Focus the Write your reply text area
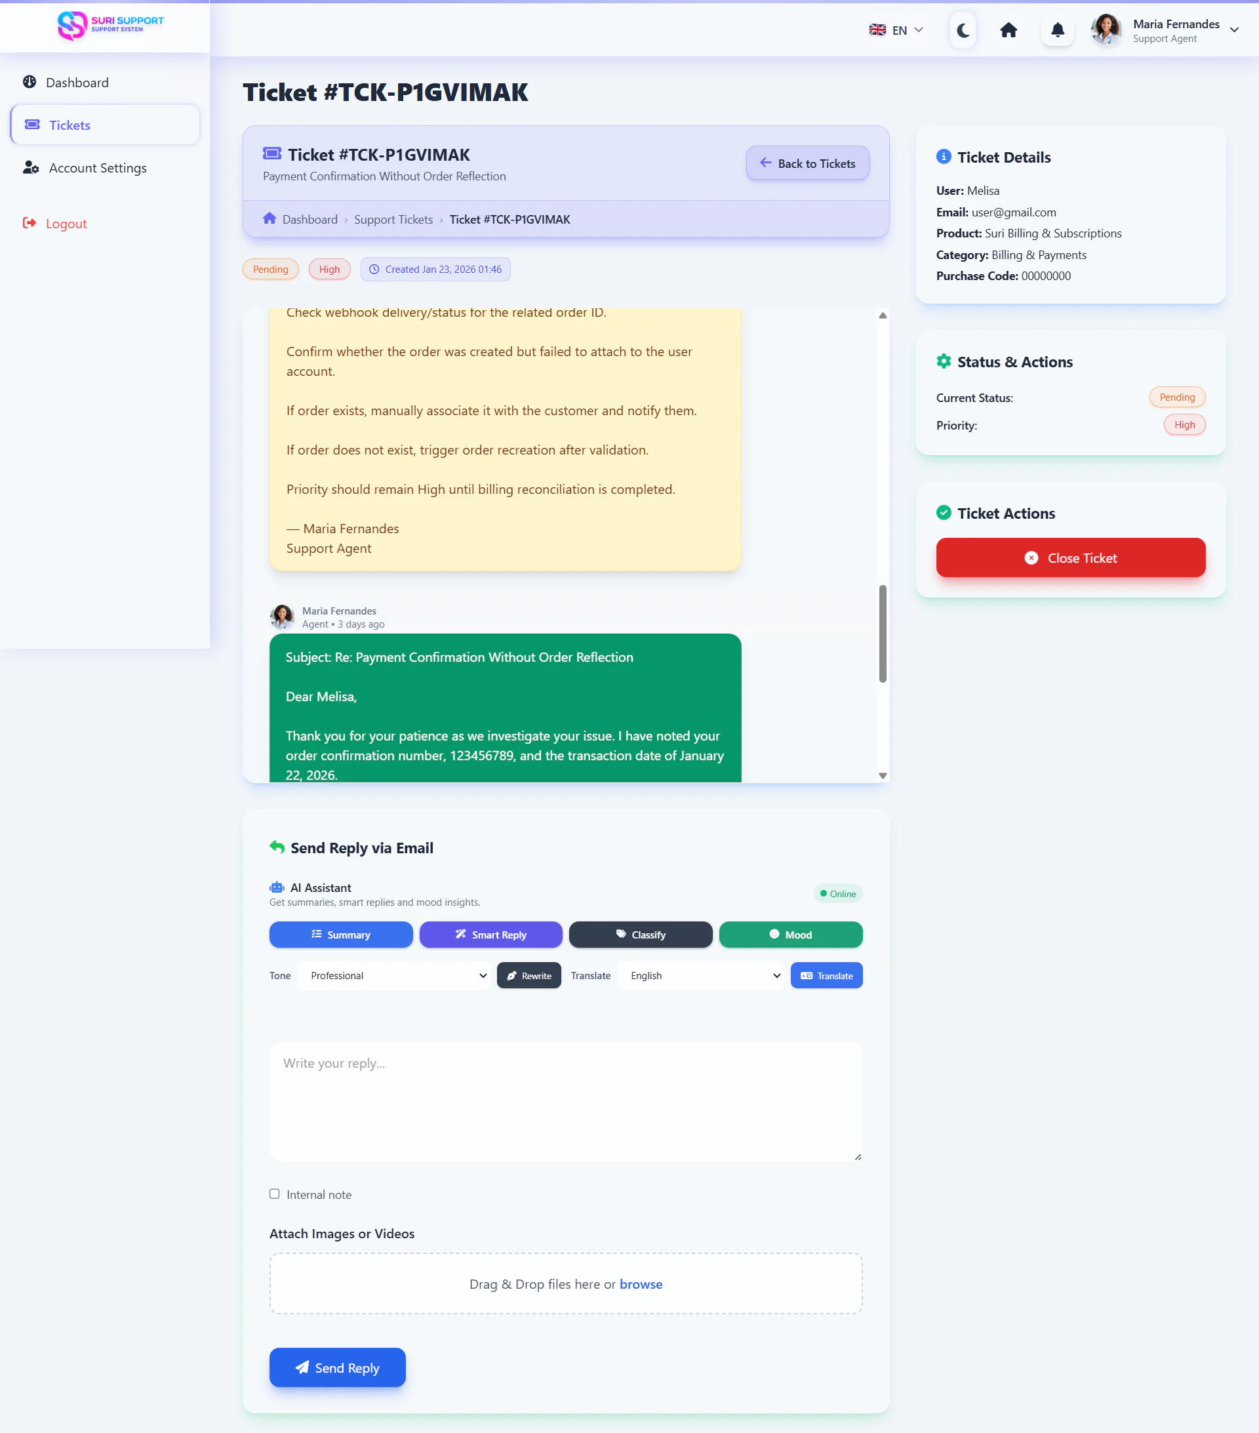Viewport: 1259px width, 1433px height. coord(565,1100)
